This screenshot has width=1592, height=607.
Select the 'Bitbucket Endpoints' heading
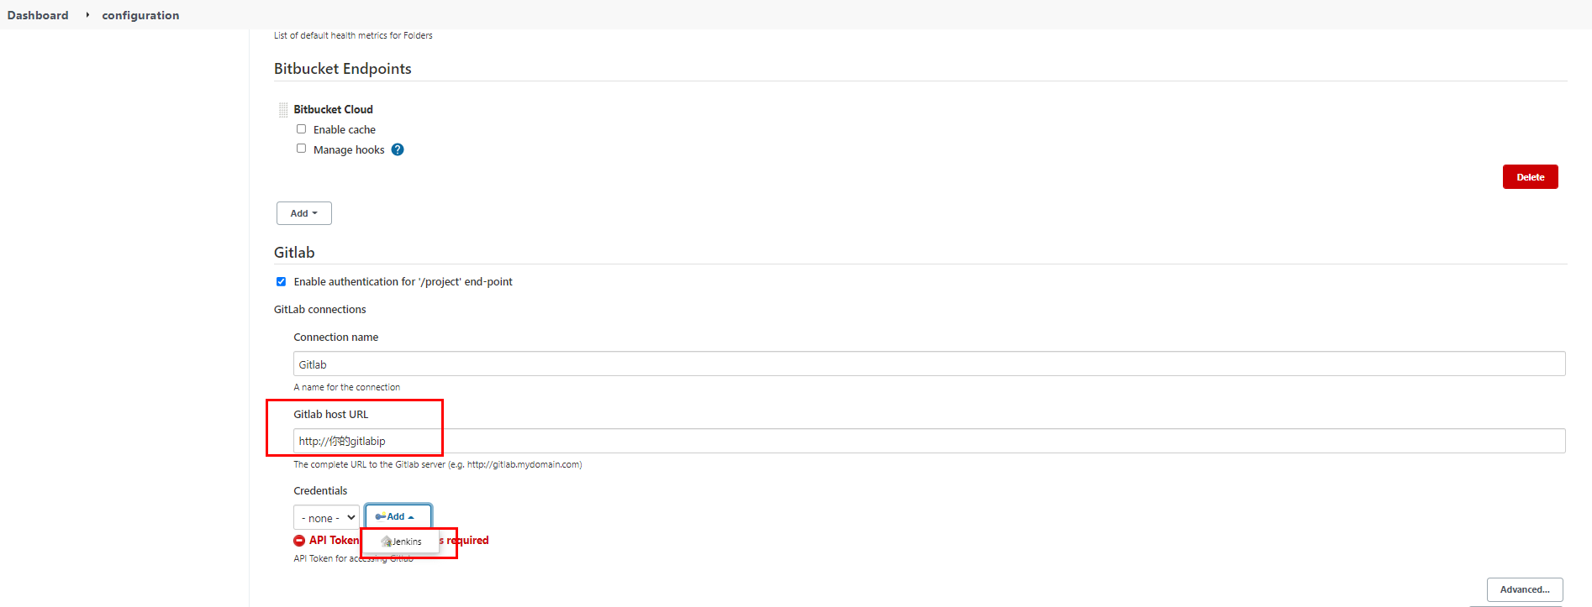click(343, 69)
